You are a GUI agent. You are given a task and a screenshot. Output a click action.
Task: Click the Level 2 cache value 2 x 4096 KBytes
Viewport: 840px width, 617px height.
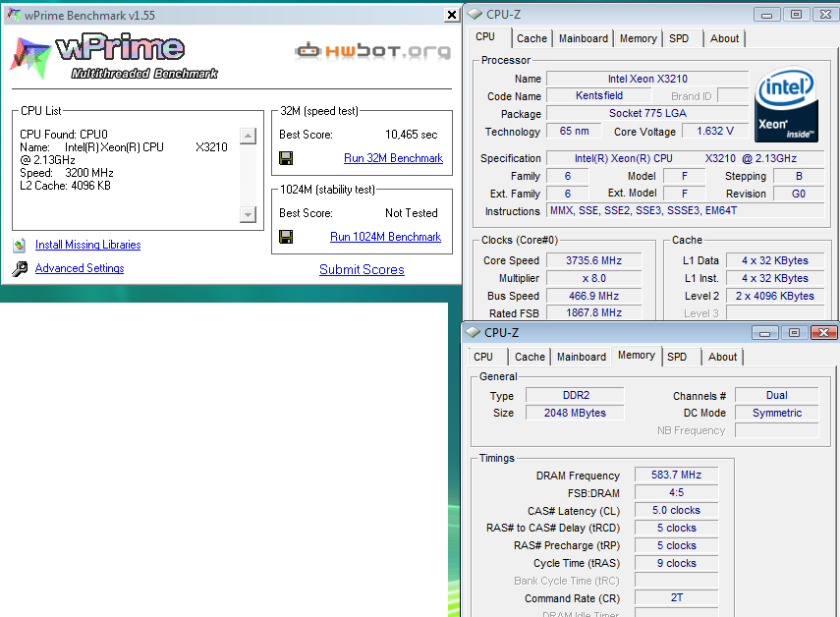(774, 296)
